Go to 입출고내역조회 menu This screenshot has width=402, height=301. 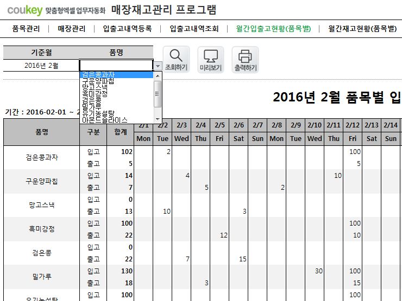pos(194,28)
